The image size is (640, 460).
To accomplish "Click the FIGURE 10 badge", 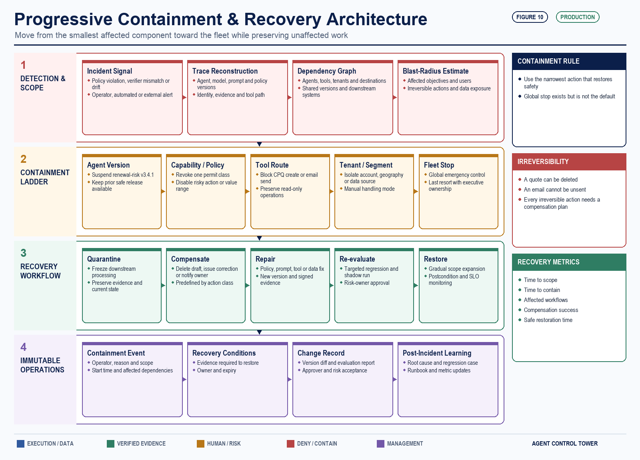I will point(530,17).
